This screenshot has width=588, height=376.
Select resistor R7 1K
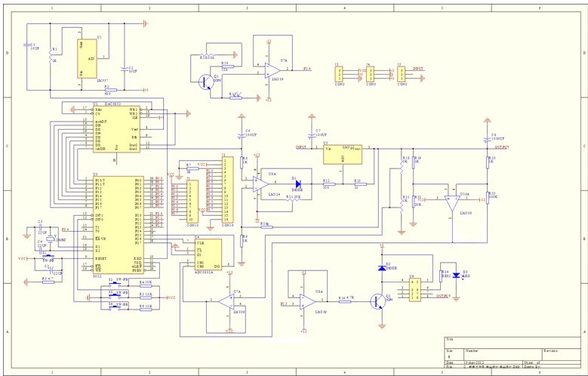click(192, 169)
